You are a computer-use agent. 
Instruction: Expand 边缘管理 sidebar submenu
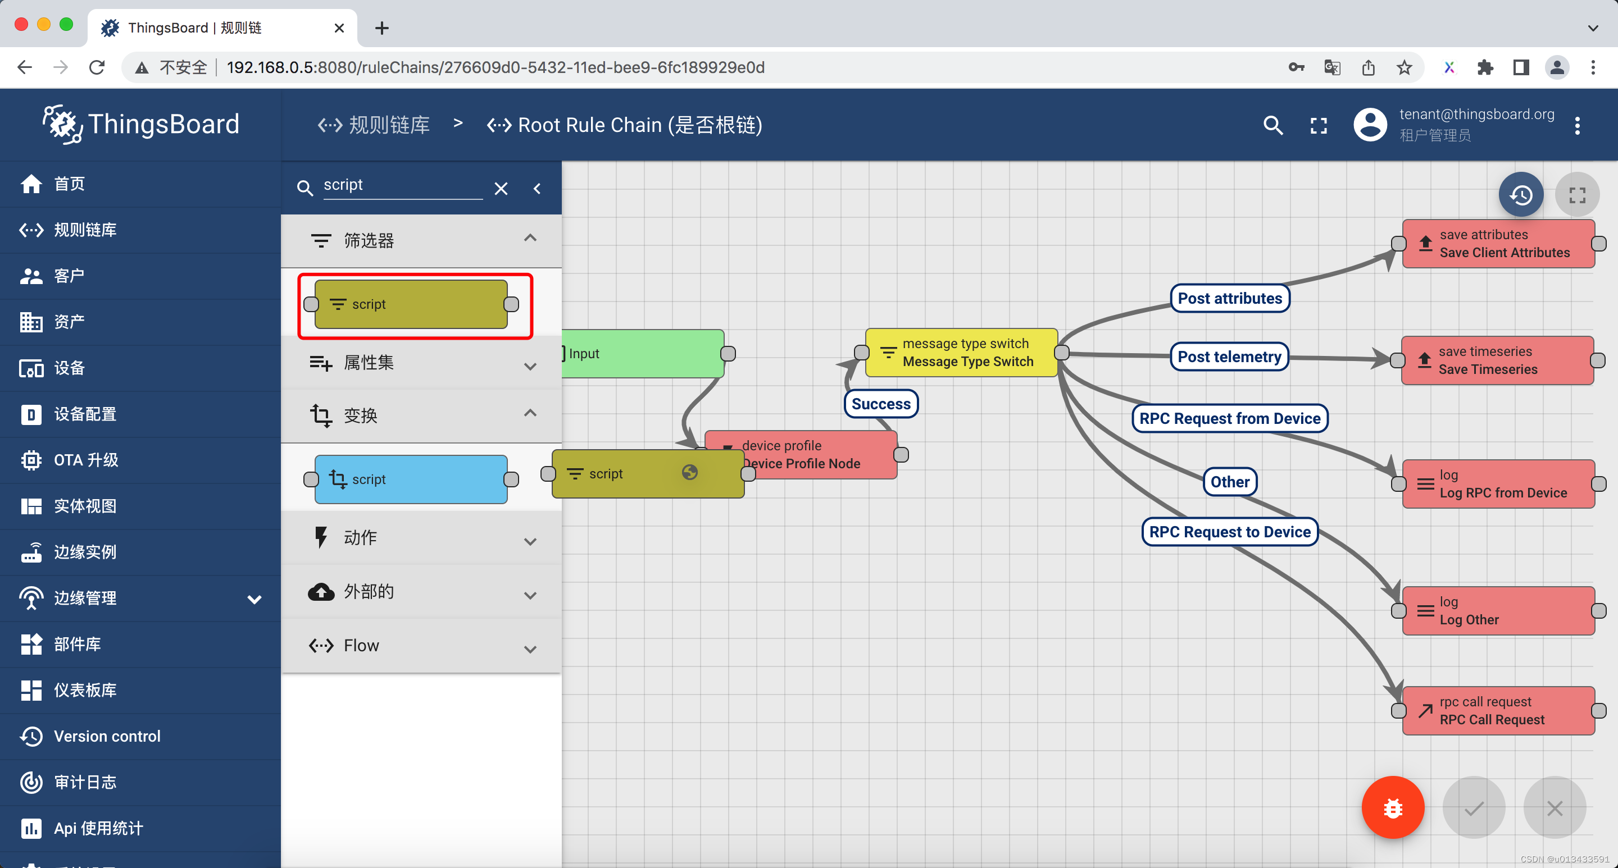tap(254, 599)
